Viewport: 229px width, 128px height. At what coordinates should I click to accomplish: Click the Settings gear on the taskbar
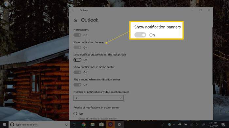coord(119,124)
